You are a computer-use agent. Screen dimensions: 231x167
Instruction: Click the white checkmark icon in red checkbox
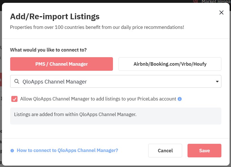tap(14, 99)
